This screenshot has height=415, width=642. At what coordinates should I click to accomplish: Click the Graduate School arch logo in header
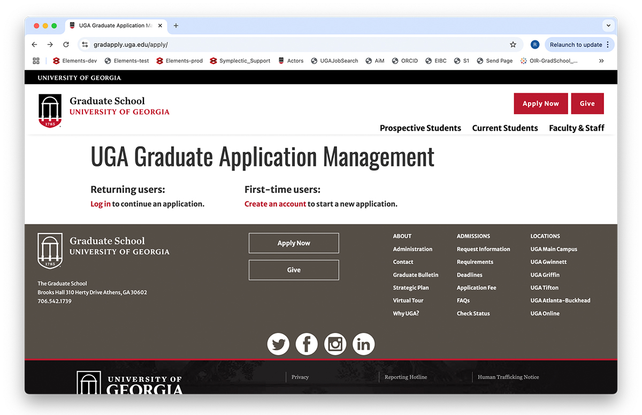[x=50, y=111]
